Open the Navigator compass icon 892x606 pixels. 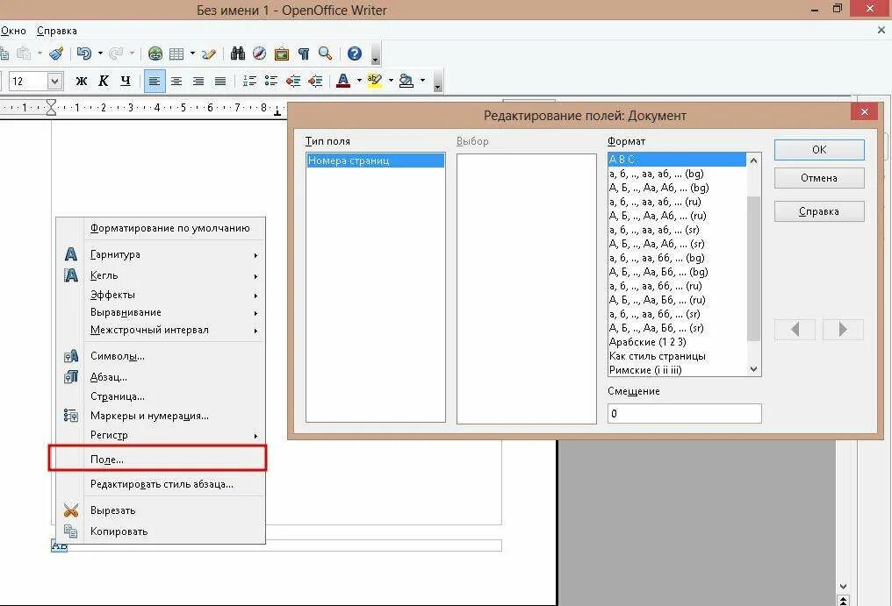pyautogui.click(x=259, y=53)
